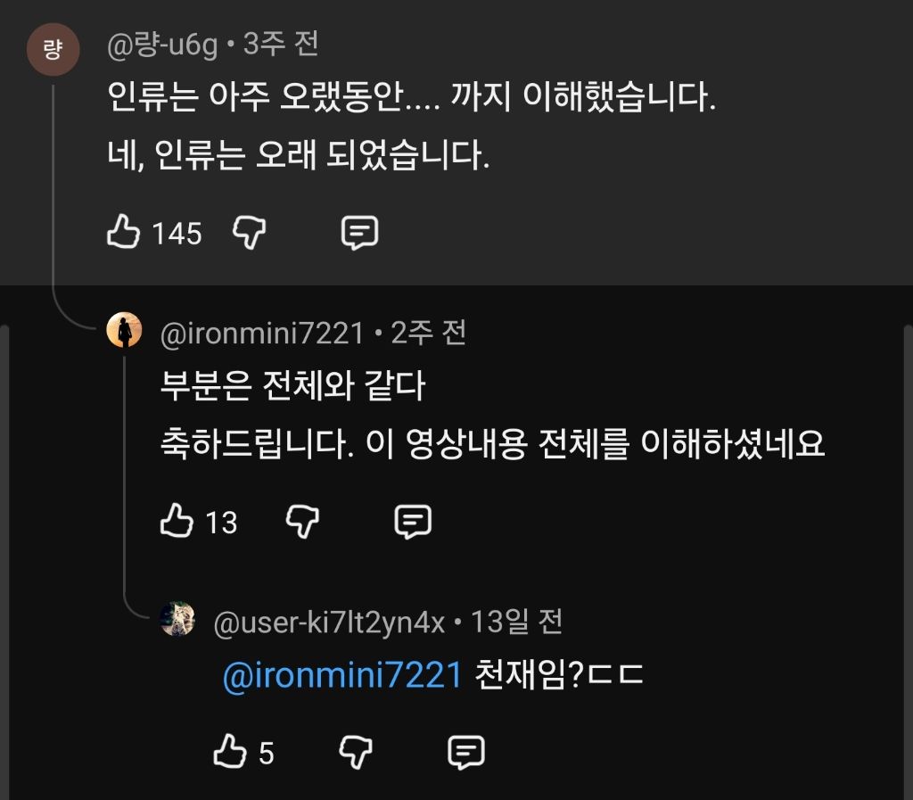This screenshot has width=913, height=800.
Task: Dislike the top comment with 145 likes
Action: (250, 234)
